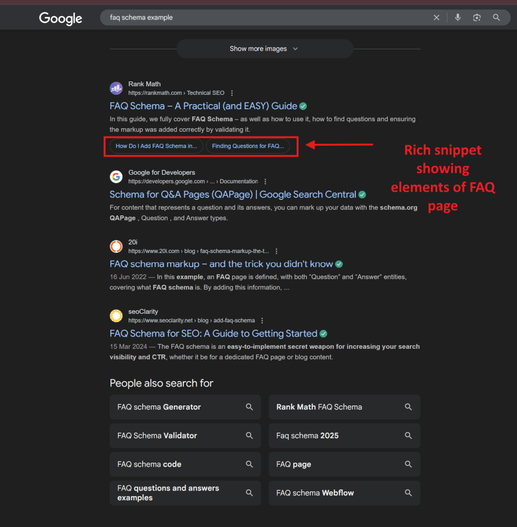Click the Google logo

coord(60,19)
